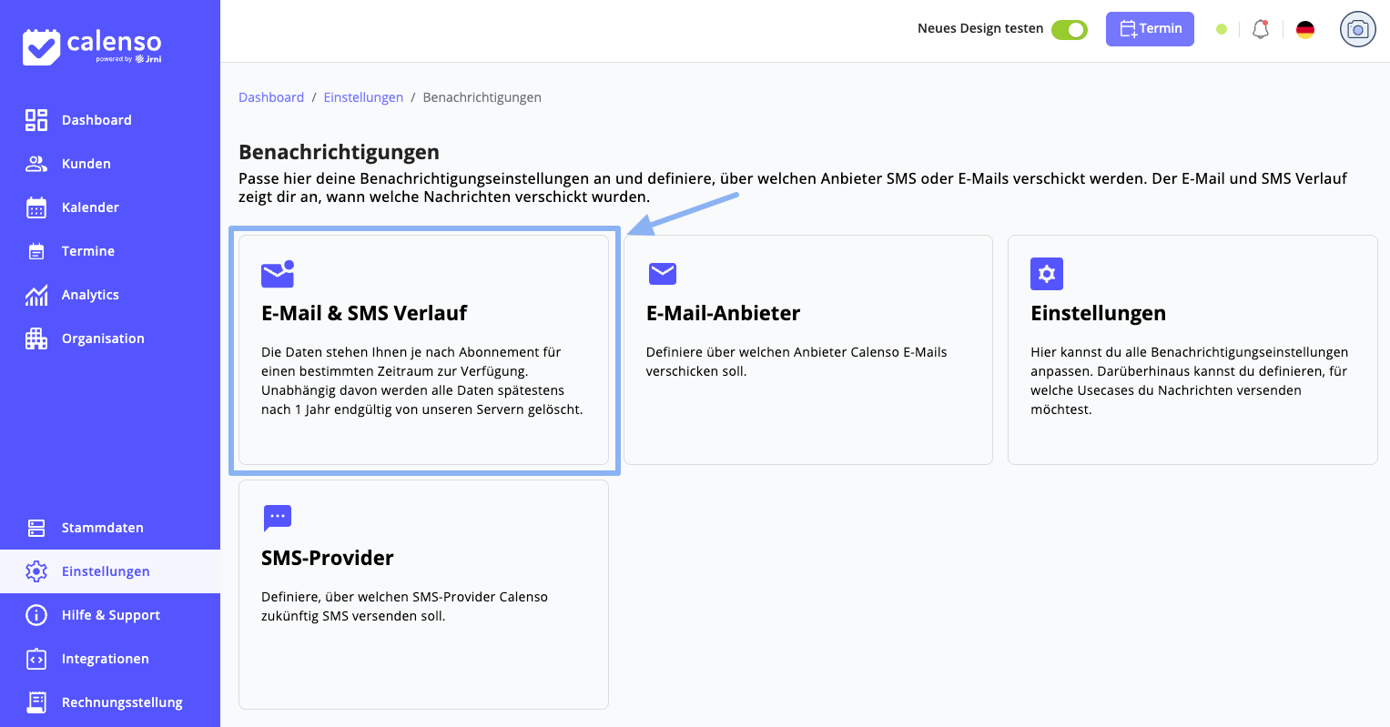Click the Analytics chart icon
The image size is (1390, 727).
(x=36, y=295)
